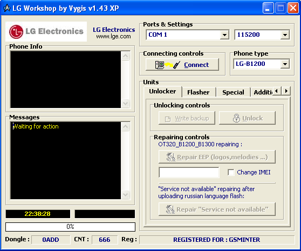The height and width of the screenshot is (251, 301).
Task: Click the app icon in title bar
Action: pyautogui.click(x=7, y=8)
